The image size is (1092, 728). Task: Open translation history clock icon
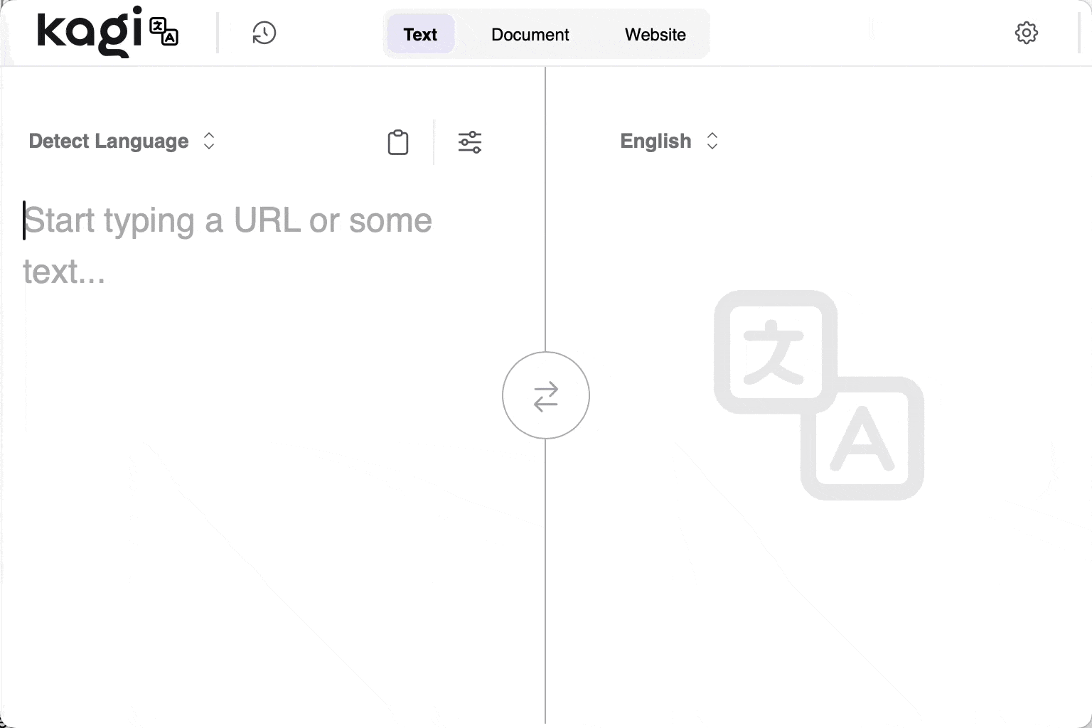pos(264,33)
